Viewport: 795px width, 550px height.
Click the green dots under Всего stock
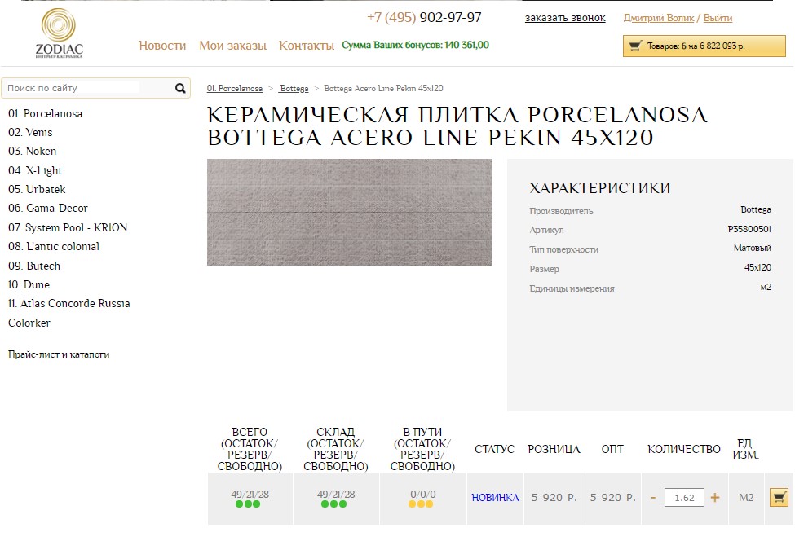(x=248, y=504)
